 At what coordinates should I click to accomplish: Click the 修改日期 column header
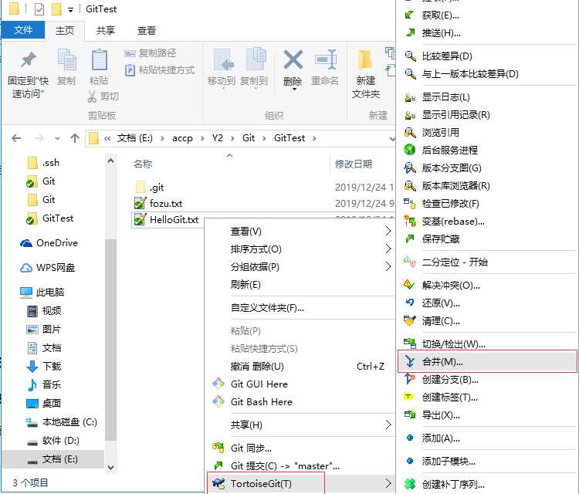(x=354, y=164)
